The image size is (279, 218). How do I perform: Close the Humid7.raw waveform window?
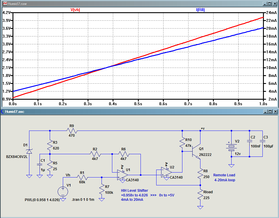click(275, 4)
